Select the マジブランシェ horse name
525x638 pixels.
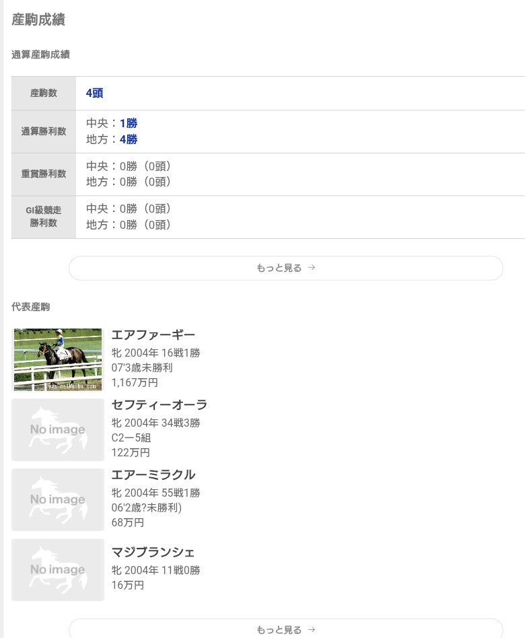pos(153,553)
